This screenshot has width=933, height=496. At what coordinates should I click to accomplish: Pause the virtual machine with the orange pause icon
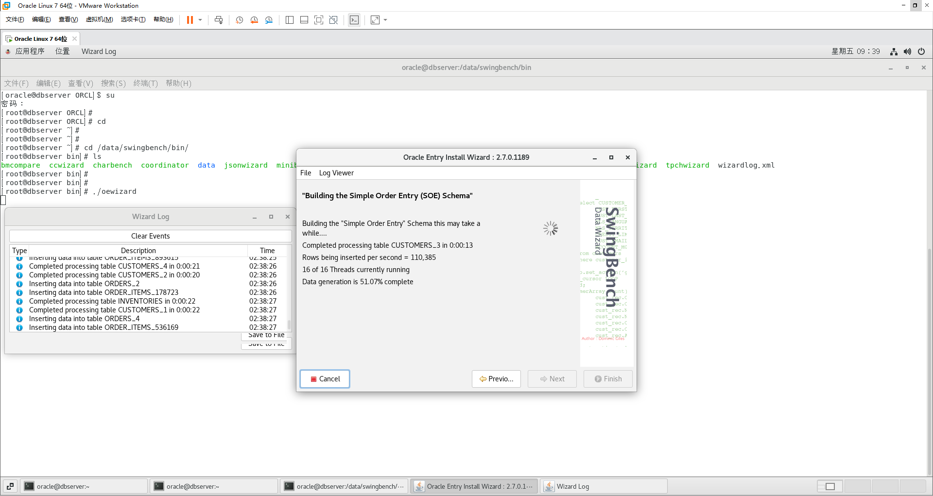[190, 20]
